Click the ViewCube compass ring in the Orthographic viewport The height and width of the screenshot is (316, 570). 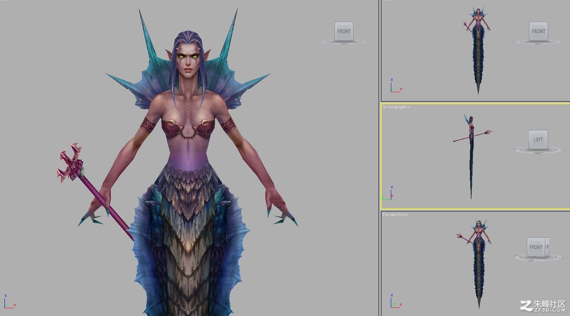click(x=538, y=150)
